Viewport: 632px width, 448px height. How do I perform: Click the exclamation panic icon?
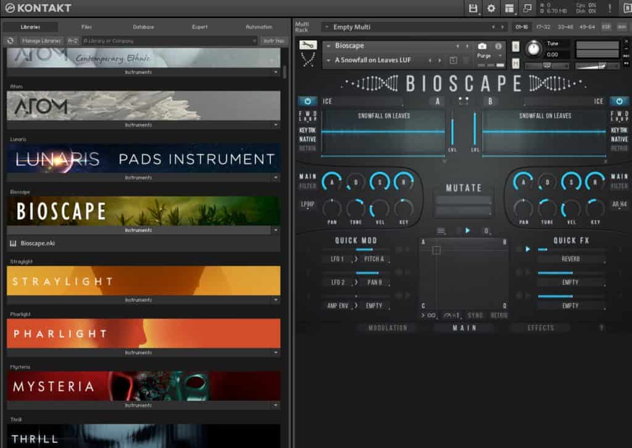pyautogui.click(x=609, y=8)
